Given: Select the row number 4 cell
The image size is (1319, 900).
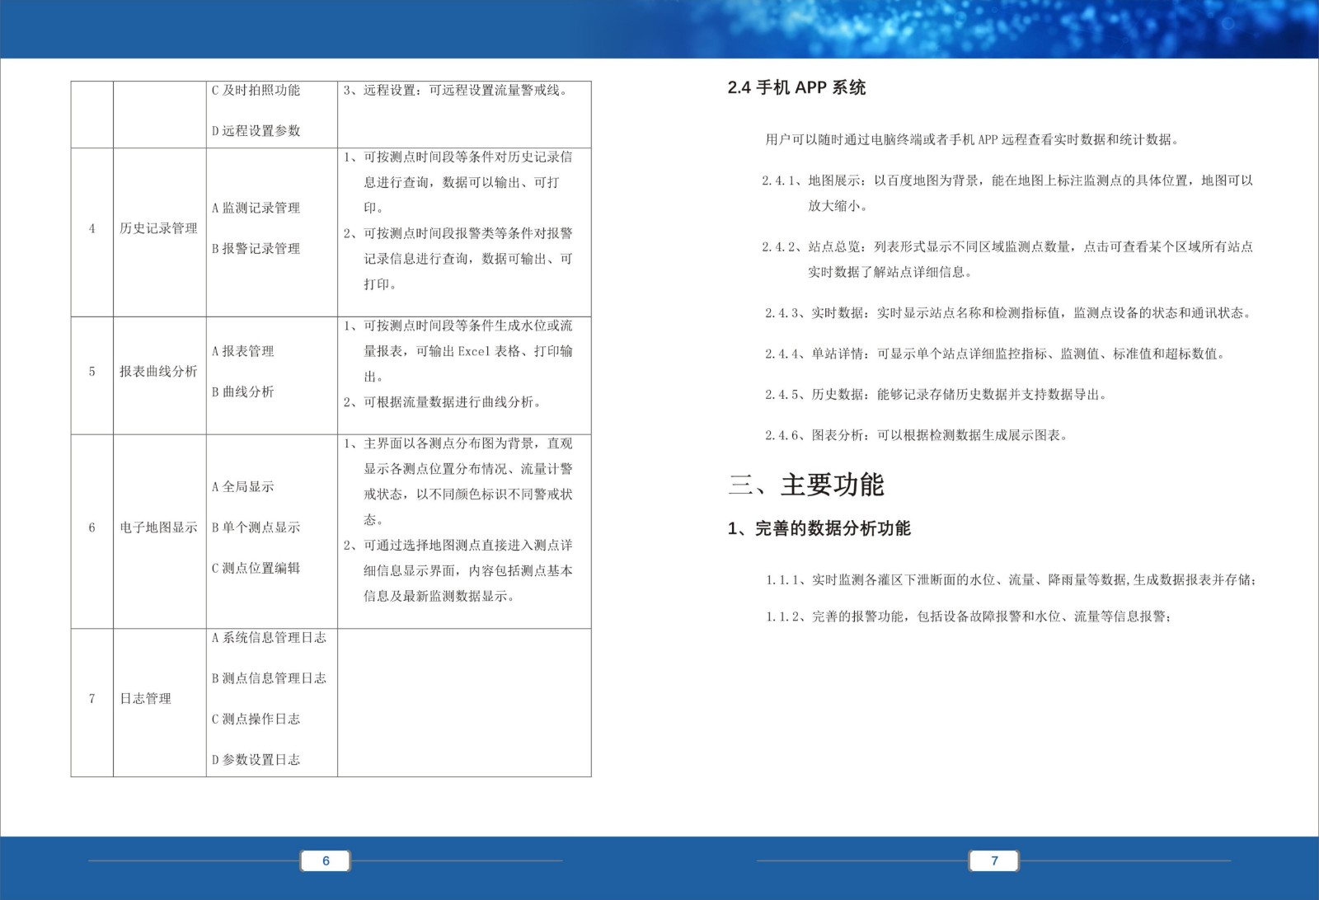Looking at the screenshot, I should pyautogui.click(x=91, y=230).
